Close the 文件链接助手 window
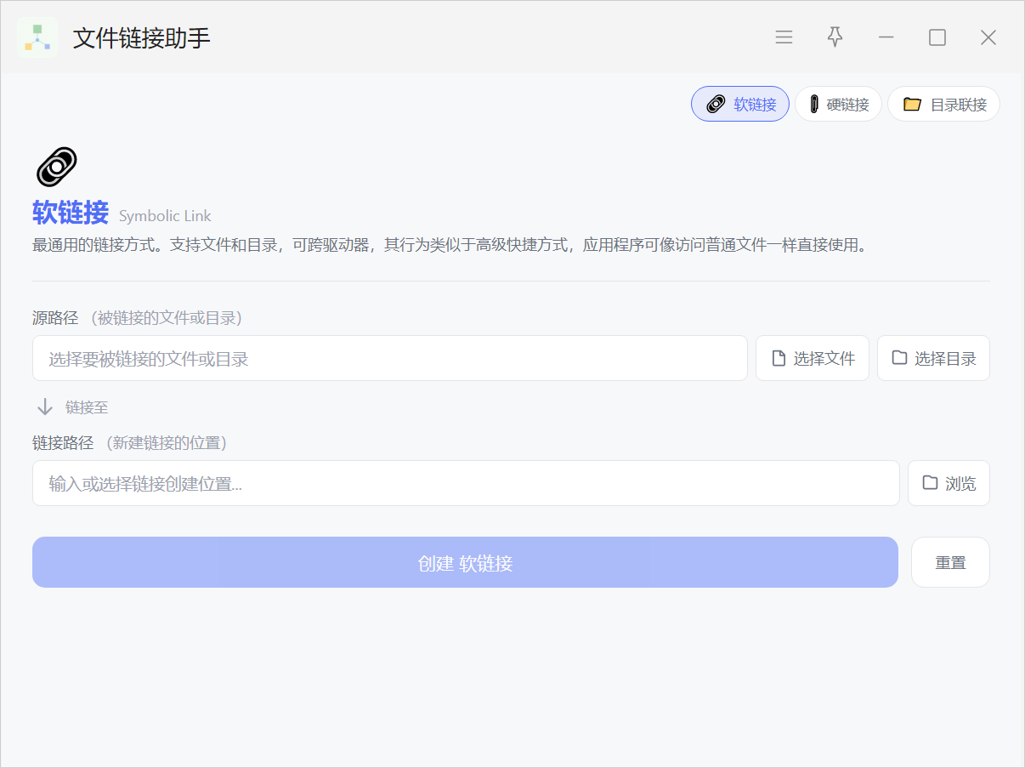This screenshot has height=768, width=1025. pyautogui.click(x=988, y=37)
